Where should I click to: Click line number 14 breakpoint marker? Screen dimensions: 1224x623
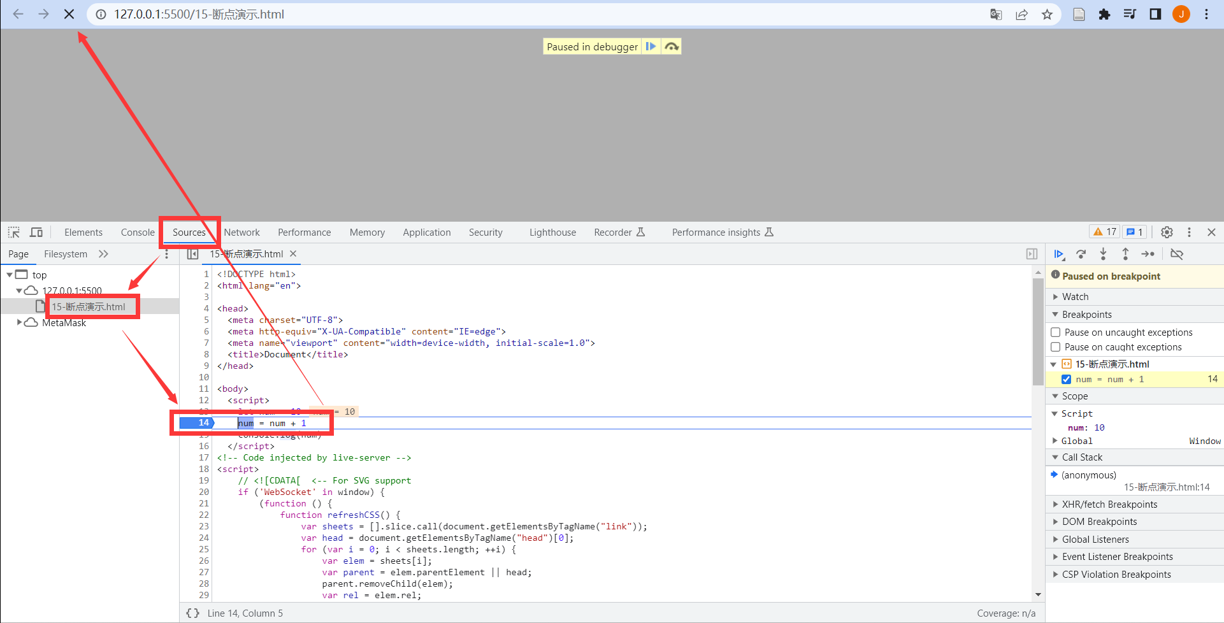click(x=198, y=423)
